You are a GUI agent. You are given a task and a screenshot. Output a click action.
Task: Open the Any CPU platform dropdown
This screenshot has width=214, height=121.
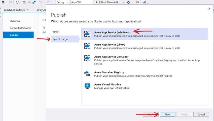(x=82, y=2)
